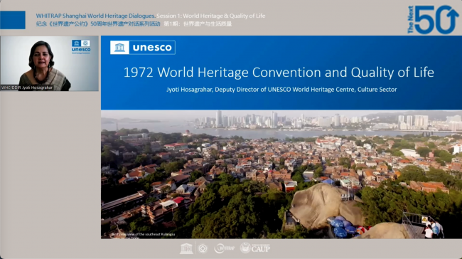This screenshot has height=259, width=462.
Task: Select Jyoti Hosagrahar's speaker video tile
Action: [50, 63]
